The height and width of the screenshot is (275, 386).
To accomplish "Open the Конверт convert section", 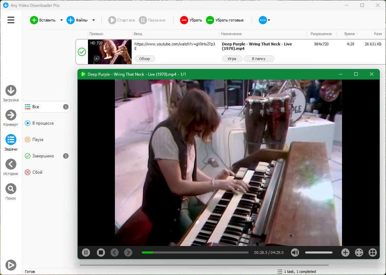I will pyautogui.click(x=11, y=118).
